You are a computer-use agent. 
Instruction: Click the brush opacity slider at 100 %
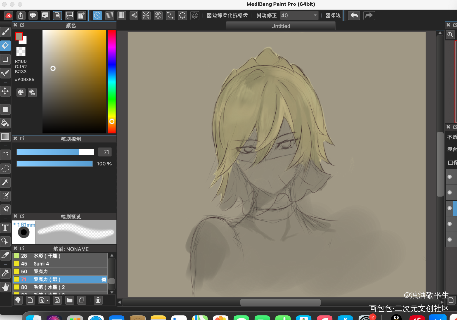[x=55, y=164]
